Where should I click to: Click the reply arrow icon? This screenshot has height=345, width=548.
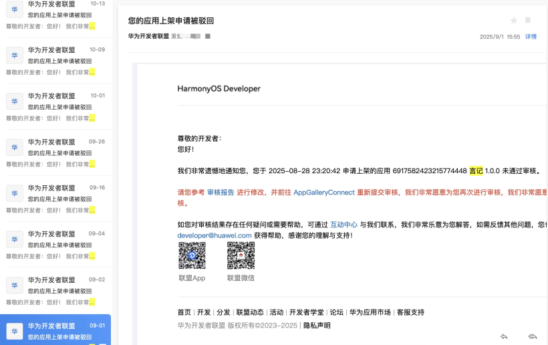pyautogui.click(x=505, y=336)
